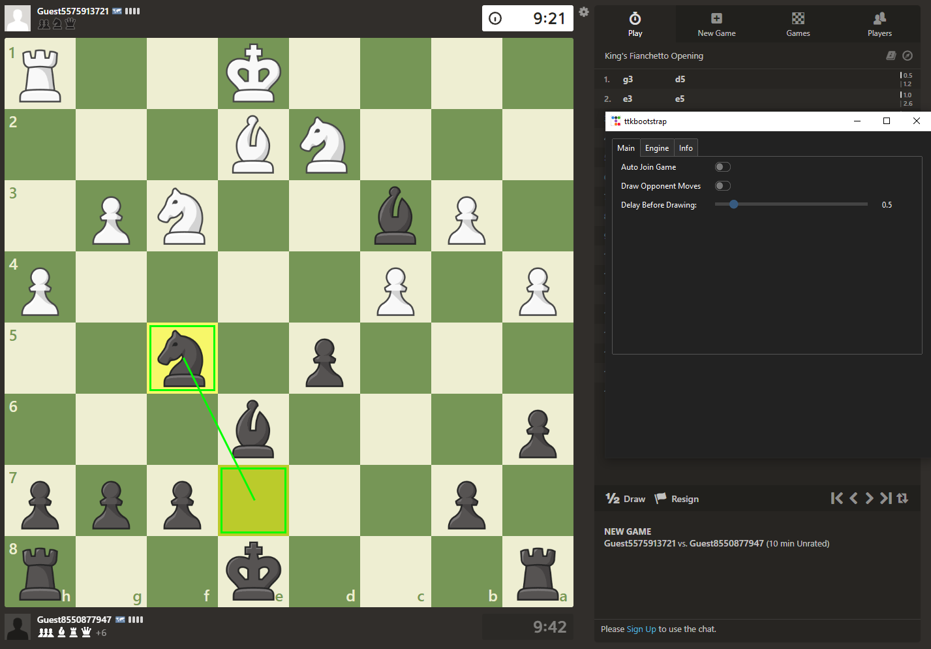Advance to the next move
This screenshot has height=649, width=931.
[x=869, y=498]
